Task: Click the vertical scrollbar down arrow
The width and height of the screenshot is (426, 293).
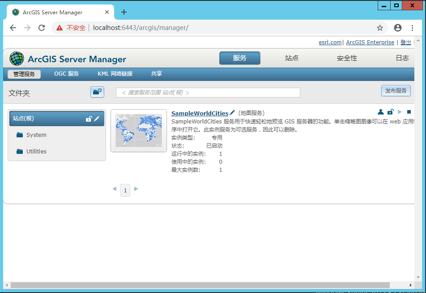Action: pos(418,277)
